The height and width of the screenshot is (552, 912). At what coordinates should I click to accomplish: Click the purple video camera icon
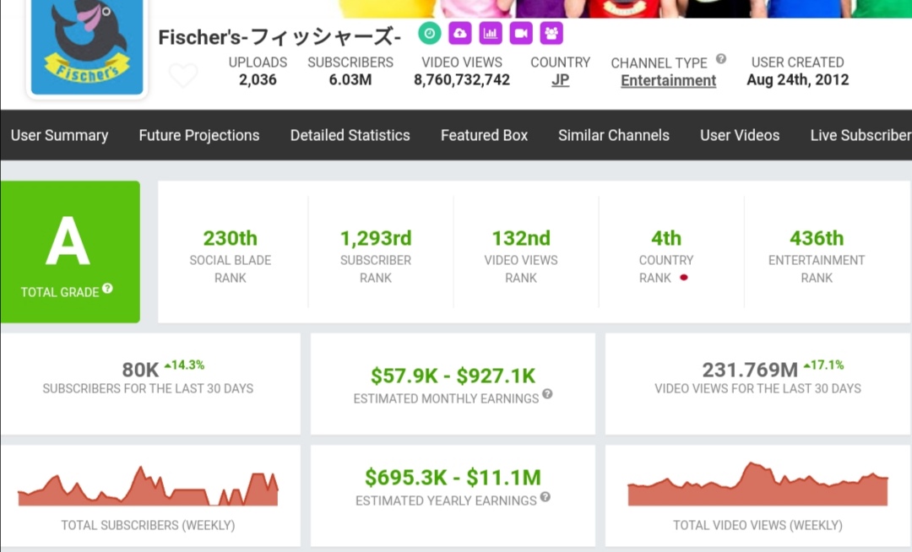(x=521, y=34)
